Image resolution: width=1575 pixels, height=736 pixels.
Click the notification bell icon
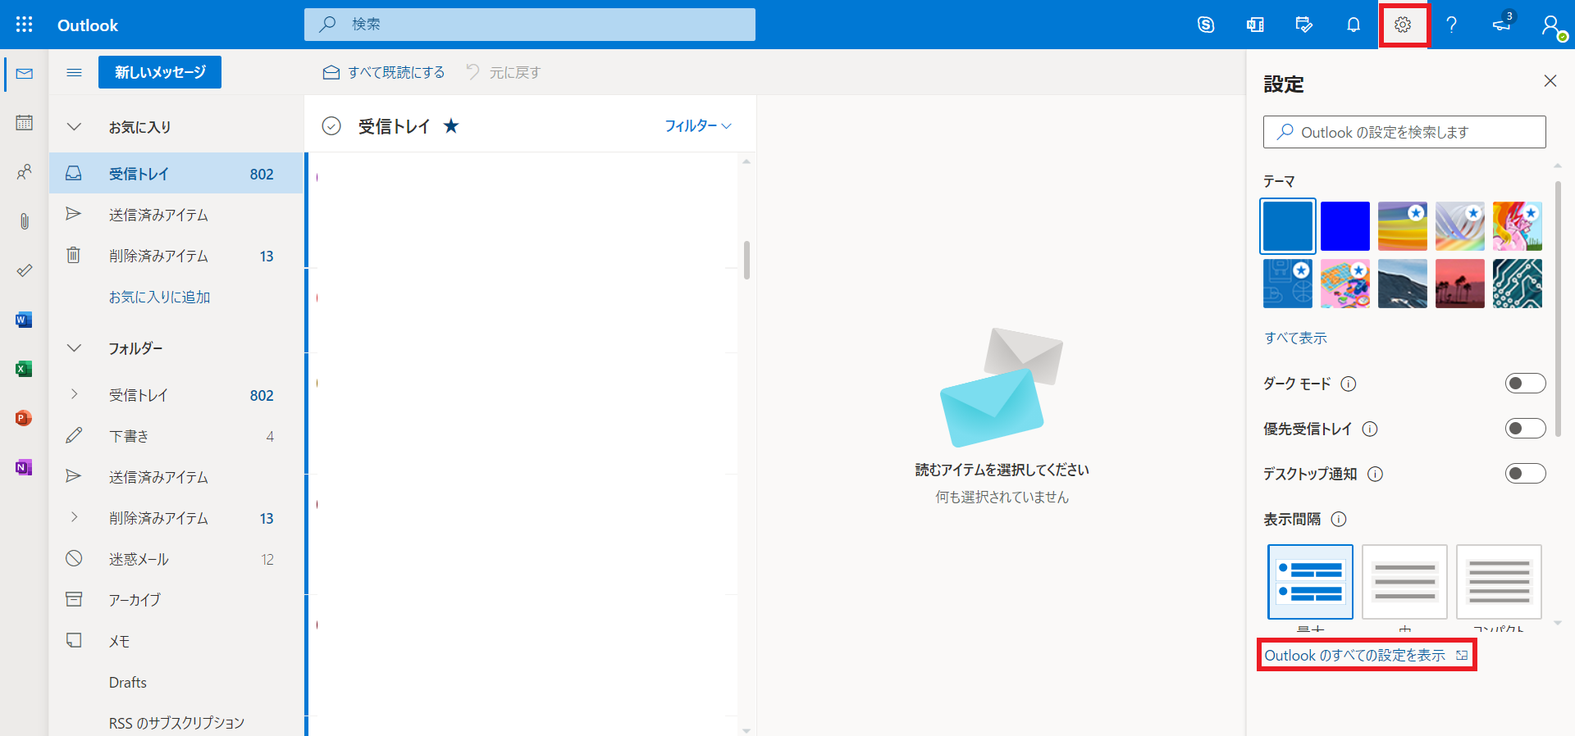click(x=1354, y=25)
